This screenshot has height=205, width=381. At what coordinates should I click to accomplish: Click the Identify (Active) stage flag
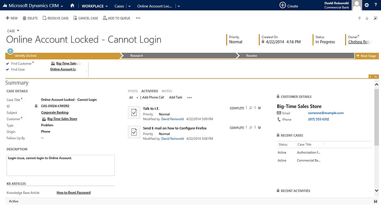(11, 50)
